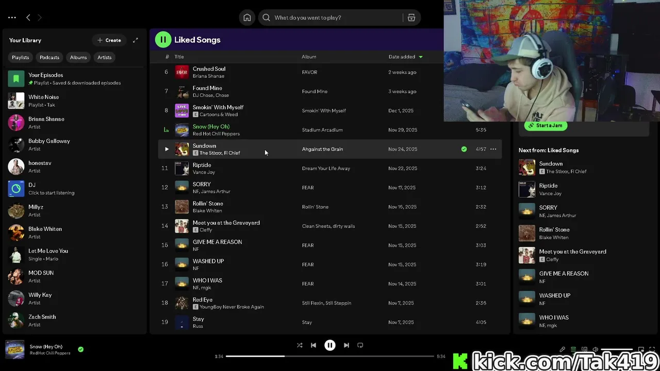660x371 pixels.
Task: Seek on the song progress bar
Action: click(x=330, y=356)
